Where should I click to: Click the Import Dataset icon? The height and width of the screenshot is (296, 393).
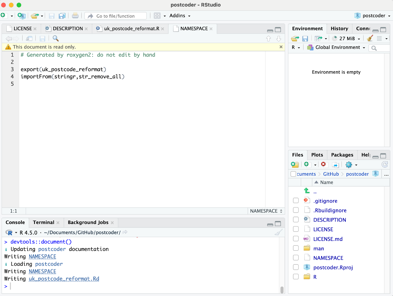[319, 39]
